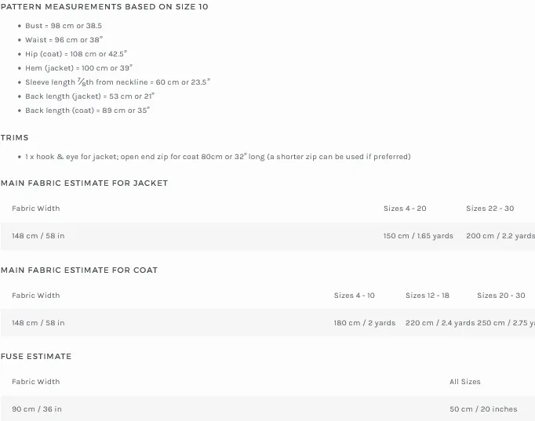Click the hook & eye trim description
Viewport: 535px width, 421px height.
pyautogui.click(x=217, y=157)
